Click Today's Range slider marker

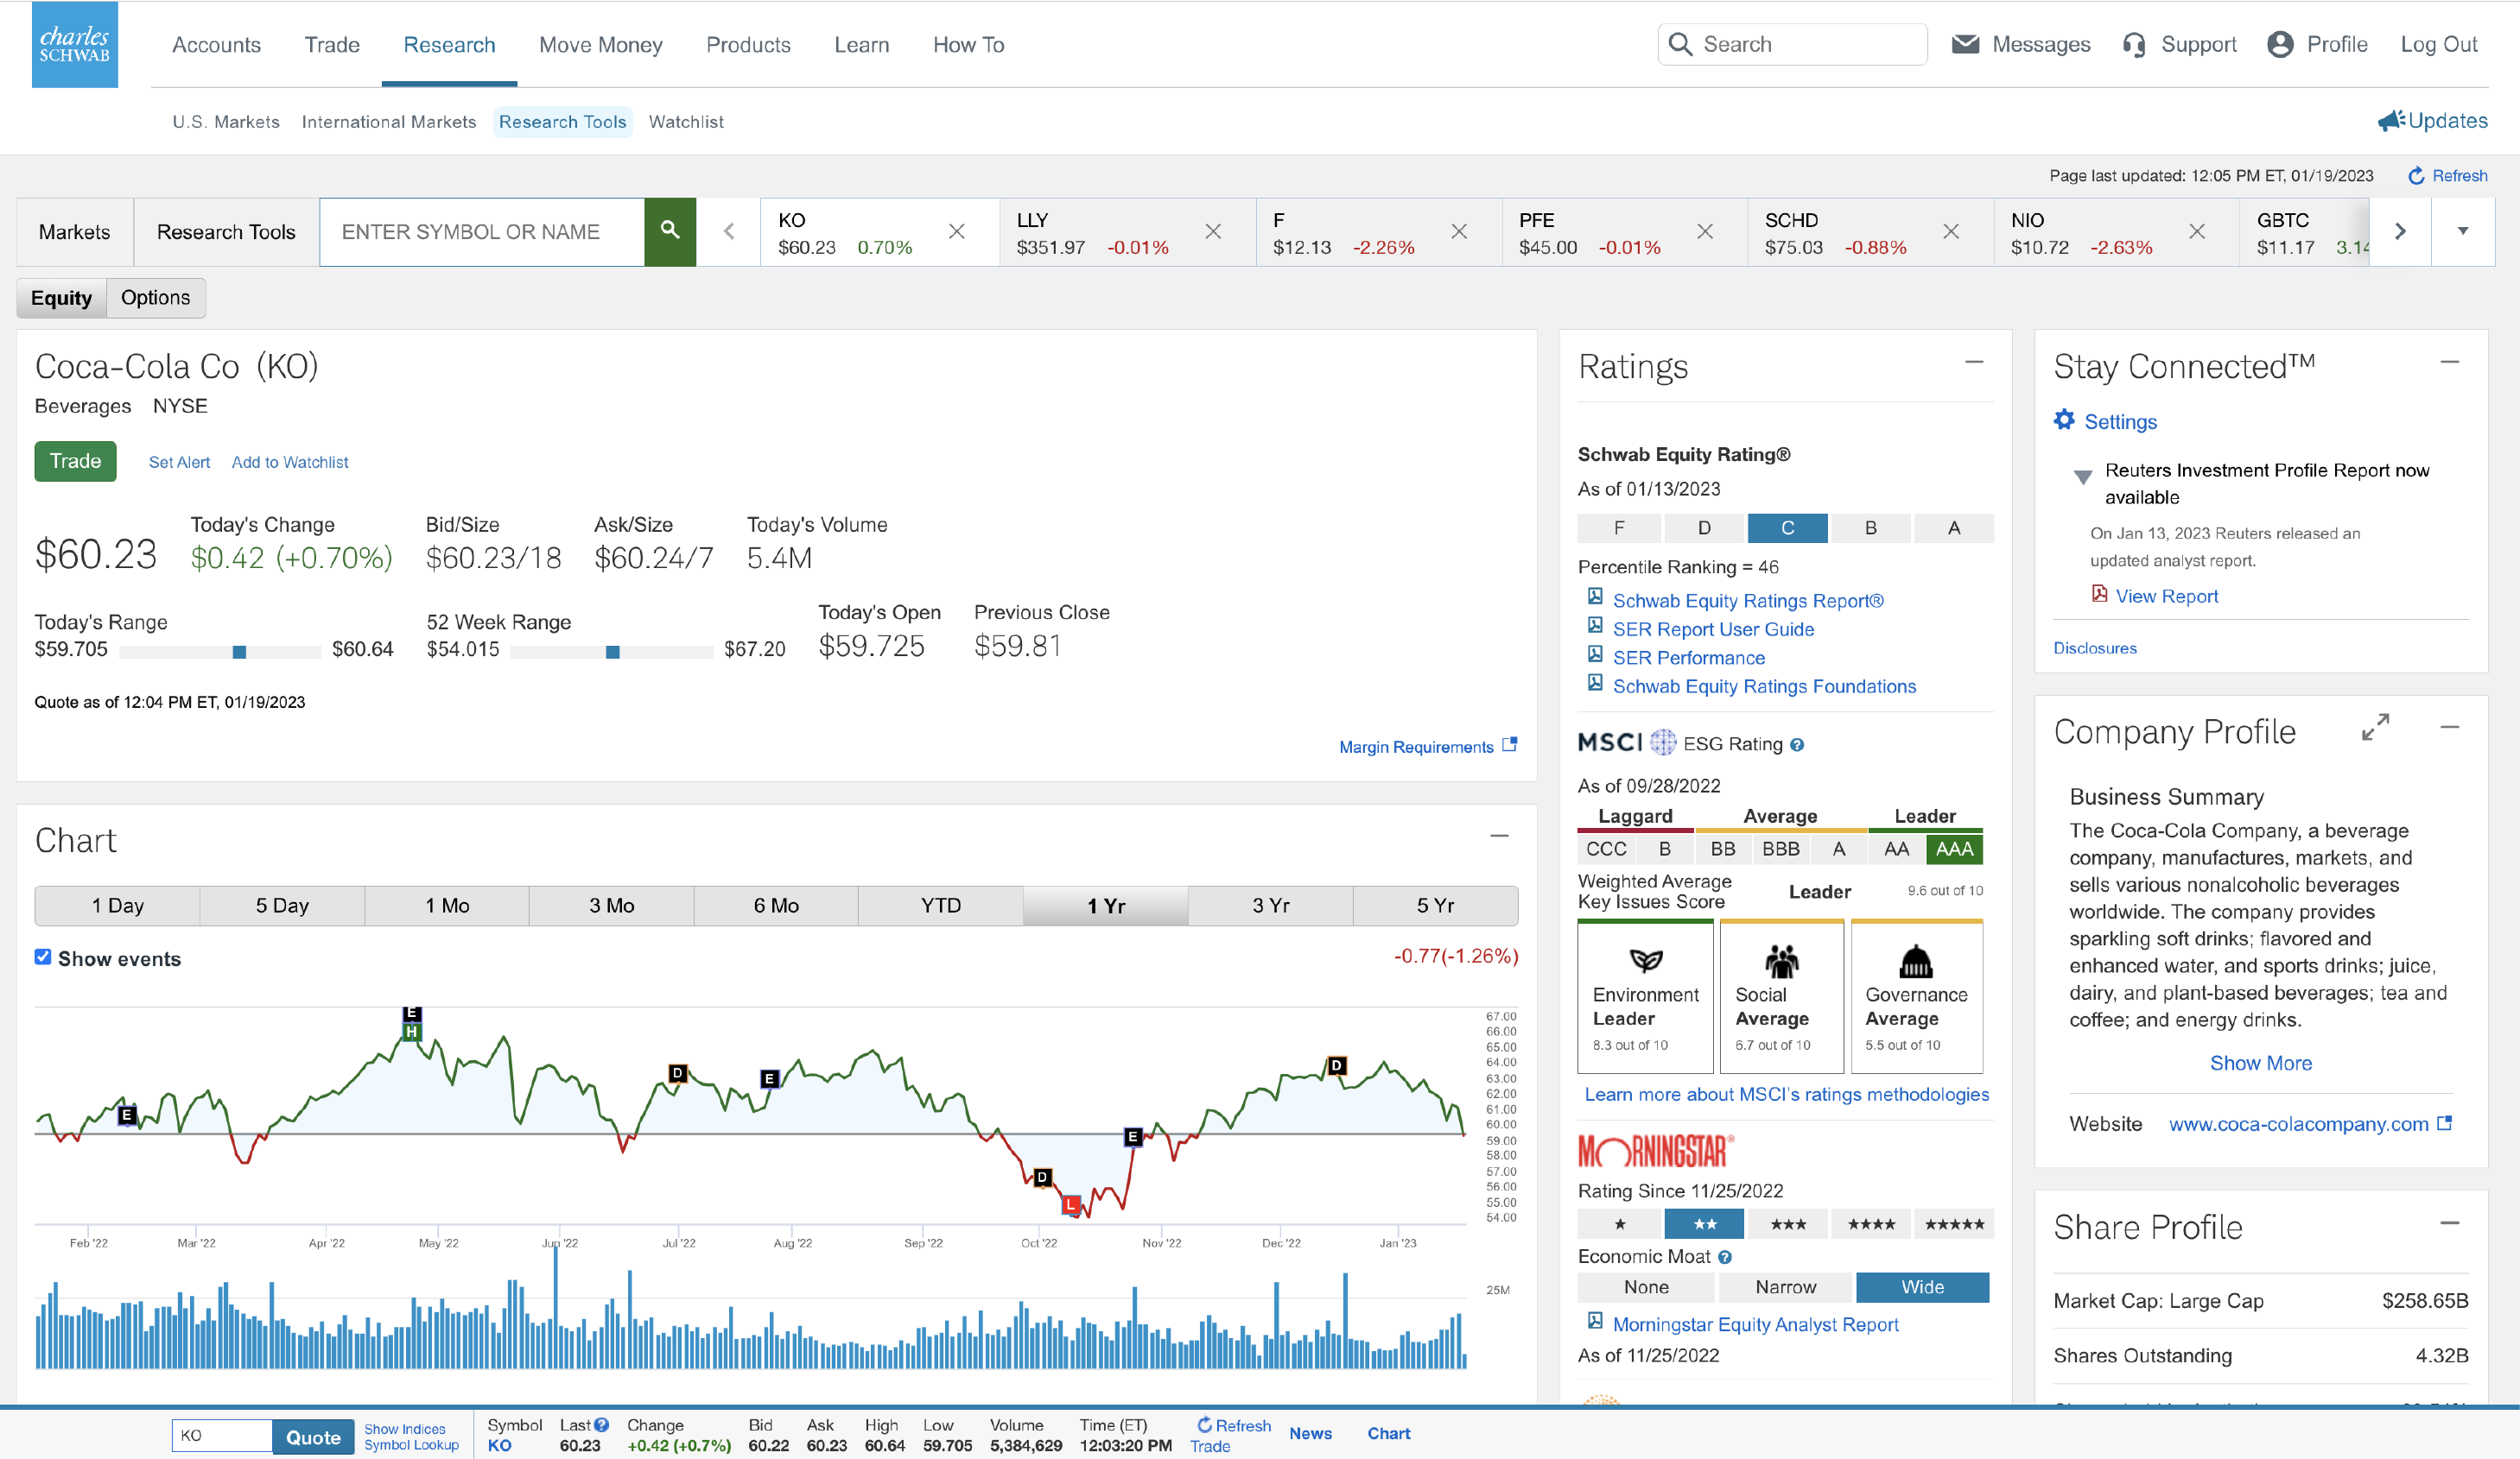239,652
